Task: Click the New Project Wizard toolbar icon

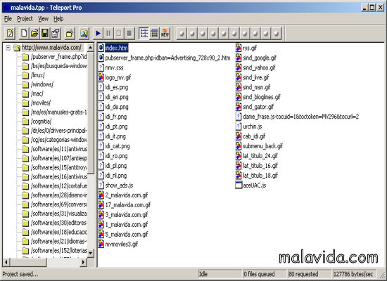Action: [x=10, y=33]
